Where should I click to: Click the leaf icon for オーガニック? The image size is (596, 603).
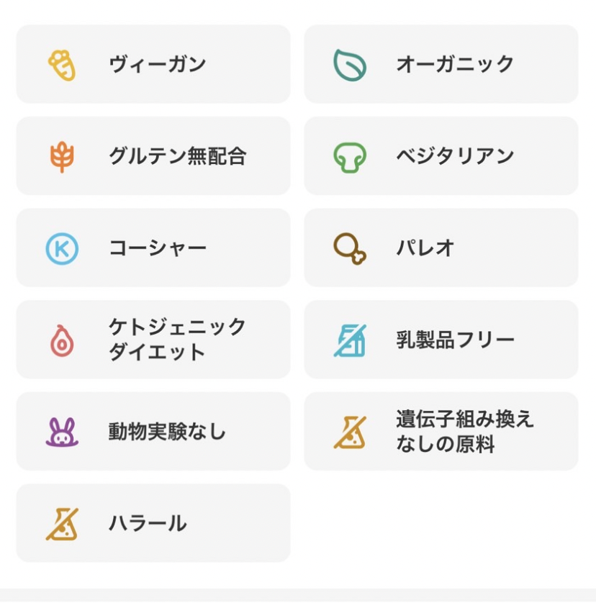point(349,65)
